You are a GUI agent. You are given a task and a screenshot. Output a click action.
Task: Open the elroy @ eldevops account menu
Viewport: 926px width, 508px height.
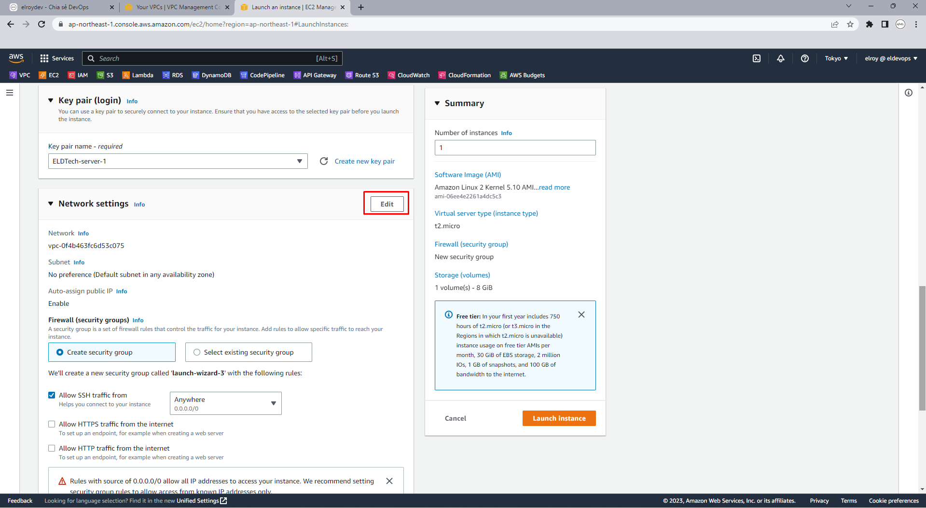tap(891, 58)
